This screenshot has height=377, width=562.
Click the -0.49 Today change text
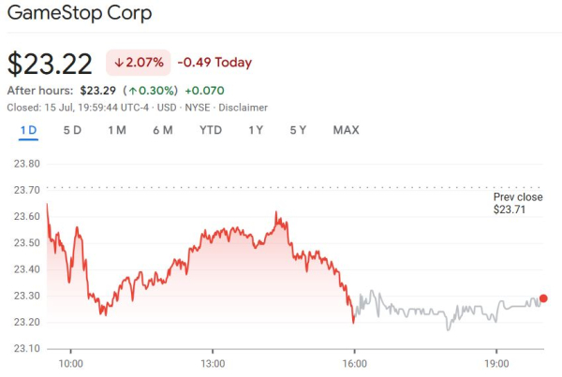[215, 63]
